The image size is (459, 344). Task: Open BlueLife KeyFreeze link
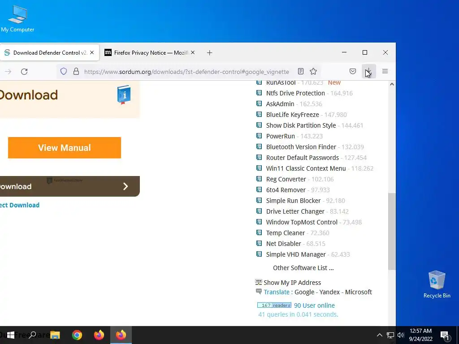[x=292, y=115]
